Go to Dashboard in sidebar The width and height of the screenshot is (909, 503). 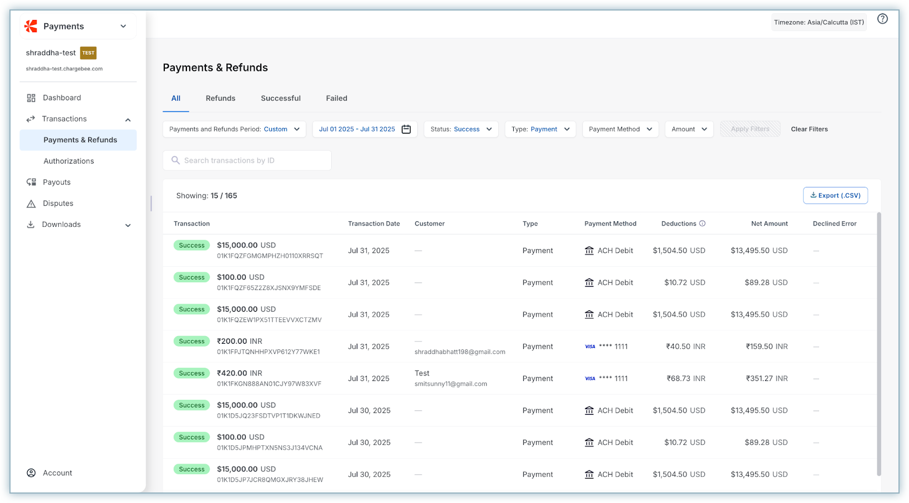point(62,98)
